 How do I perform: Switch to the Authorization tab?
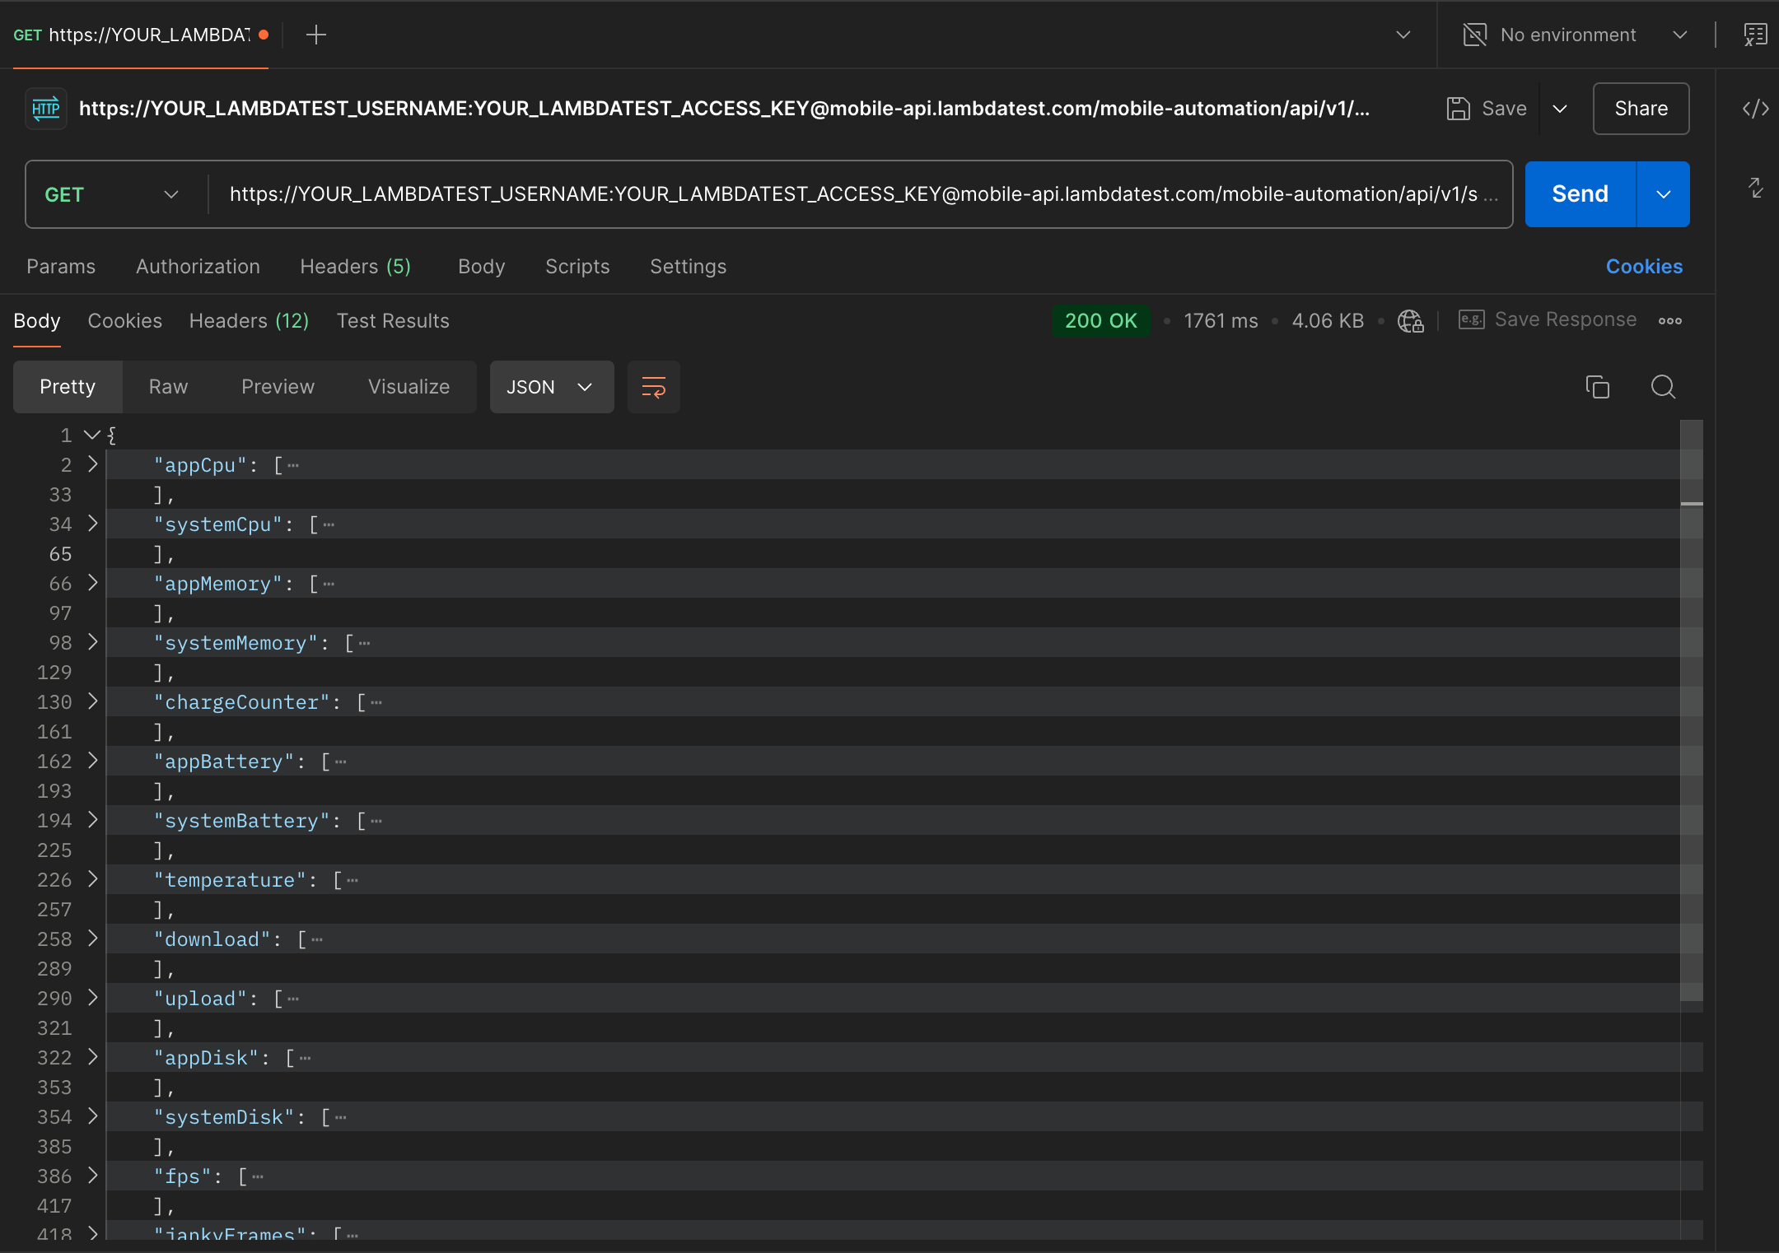pos(198,266)
